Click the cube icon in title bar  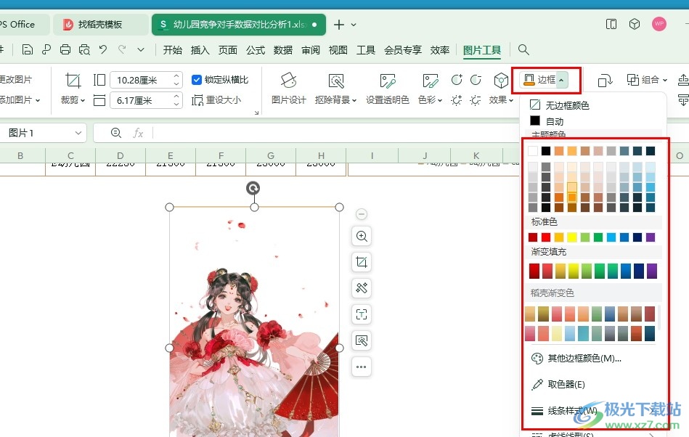point(634,24)
